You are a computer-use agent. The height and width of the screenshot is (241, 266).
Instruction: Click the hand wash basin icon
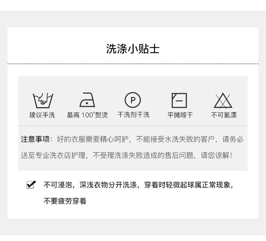(x=43, y=100)
